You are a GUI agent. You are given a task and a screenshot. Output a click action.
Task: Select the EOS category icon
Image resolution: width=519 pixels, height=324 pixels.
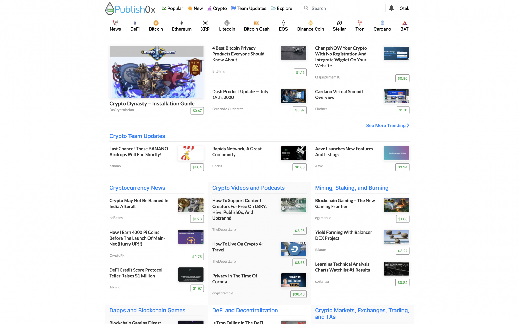[x=283, y=23]
